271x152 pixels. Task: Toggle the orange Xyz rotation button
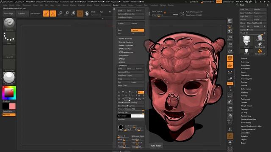tap(230, 84)
